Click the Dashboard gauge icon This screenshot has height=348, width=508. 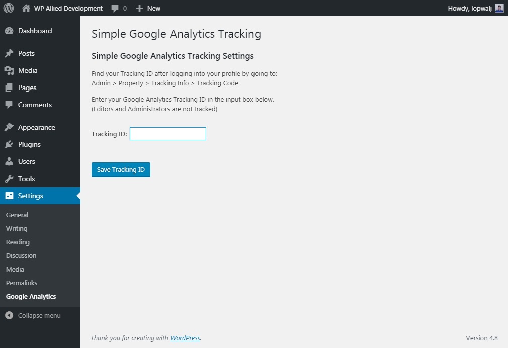coord(9,31)
